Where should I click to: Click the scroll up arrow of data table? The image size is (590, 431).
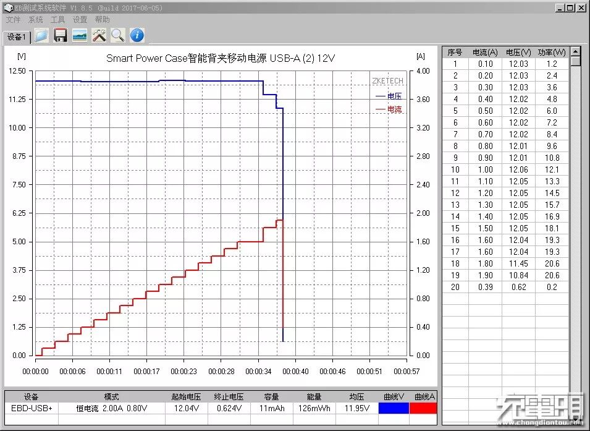[575, 51]
